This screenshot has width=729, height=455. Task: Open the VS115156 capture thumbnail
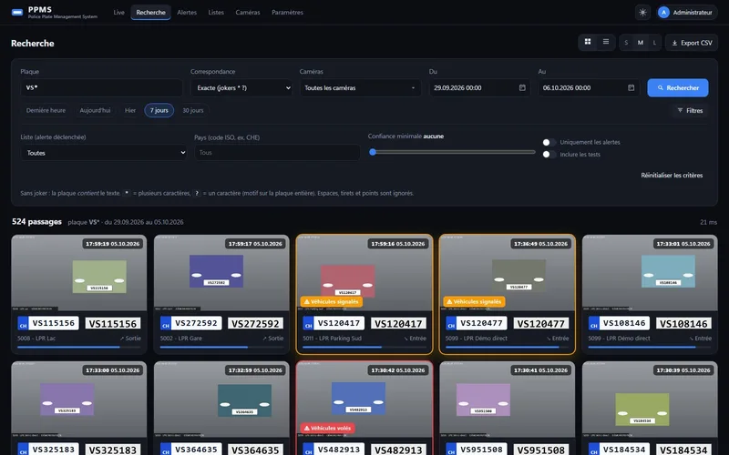click(x=79, y=273)
